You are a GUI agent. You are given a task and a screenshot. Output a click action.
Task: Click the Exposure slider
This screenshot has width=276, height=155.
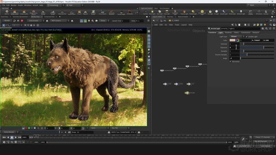click(257, 47)
